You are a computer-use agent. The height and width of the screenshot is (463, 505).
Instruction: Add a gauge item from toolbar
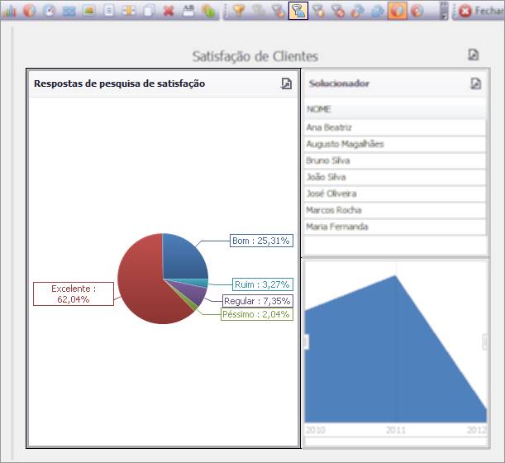49,11
